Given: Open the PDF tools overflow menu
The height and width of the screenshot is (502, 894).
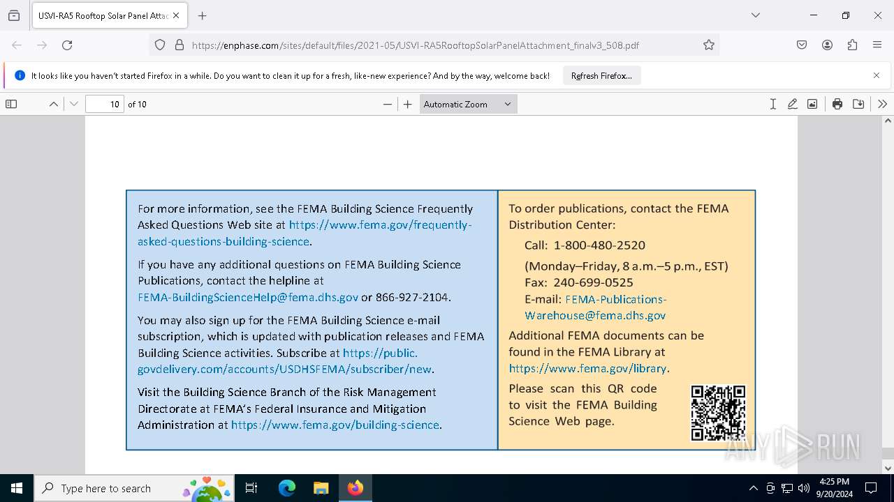Looking at the screenshot, I should pyautogui.click(x=882, y=104).
